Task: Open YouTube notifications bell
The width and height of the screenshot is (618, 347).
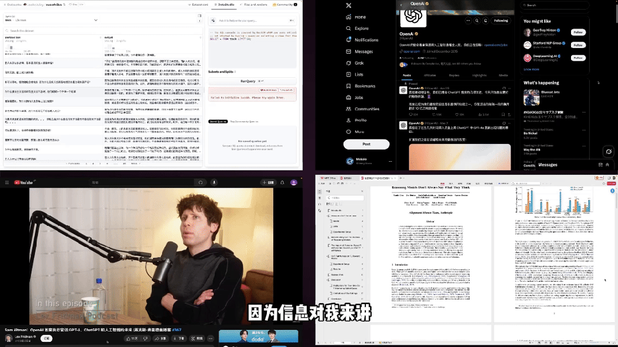Action: (282, 182)
